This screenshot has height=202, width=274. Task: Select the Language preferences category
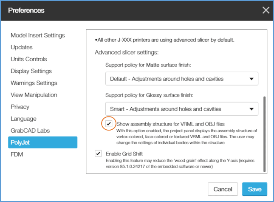tap(24, 119)
